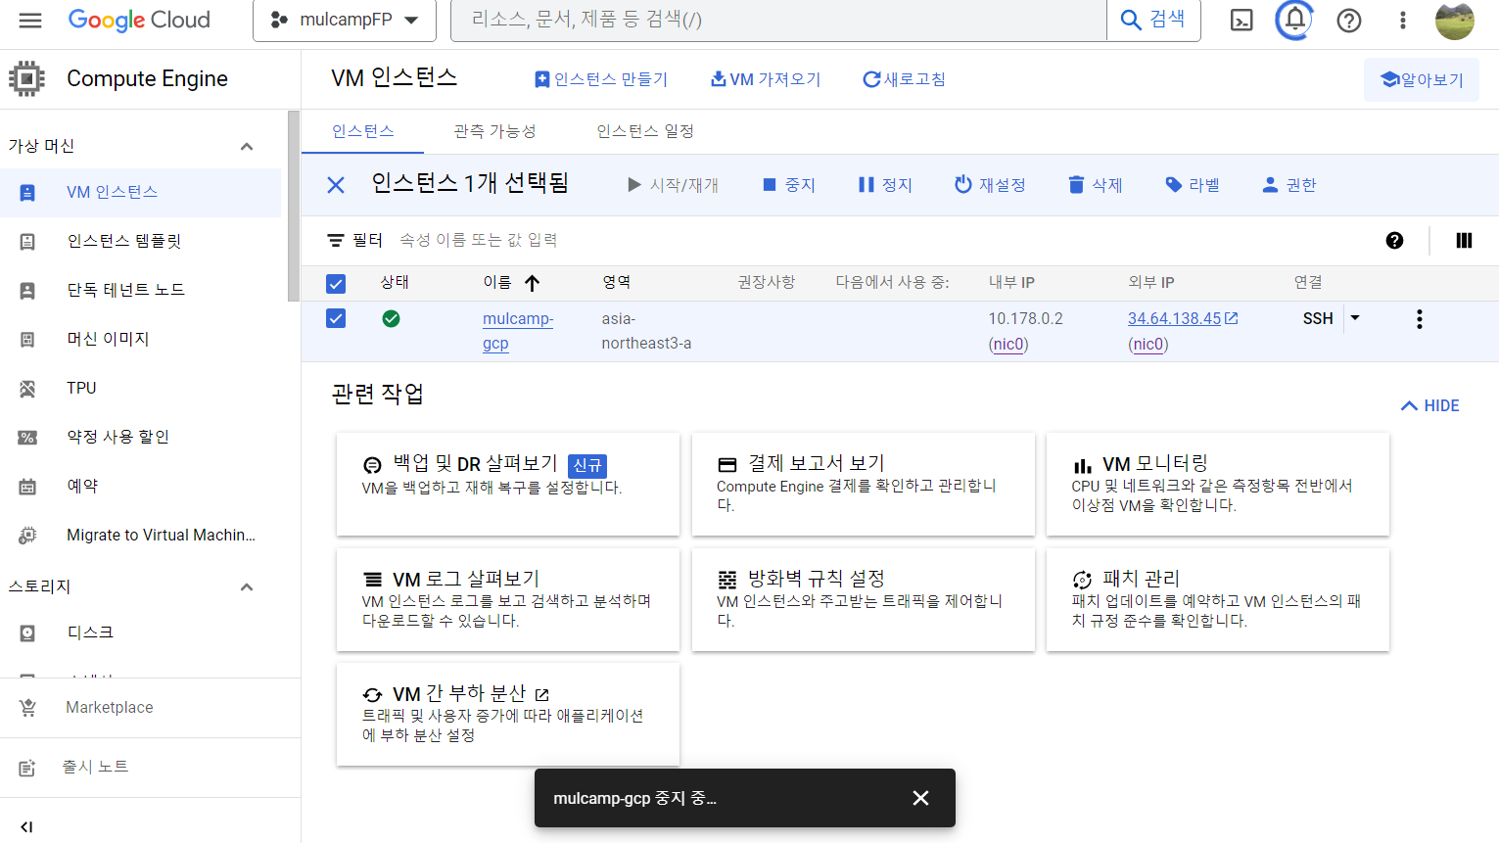
Task: Hide the related actions section
Action: click(1430, 405)
